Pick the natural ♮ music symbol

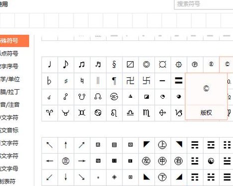pos(82,81)
